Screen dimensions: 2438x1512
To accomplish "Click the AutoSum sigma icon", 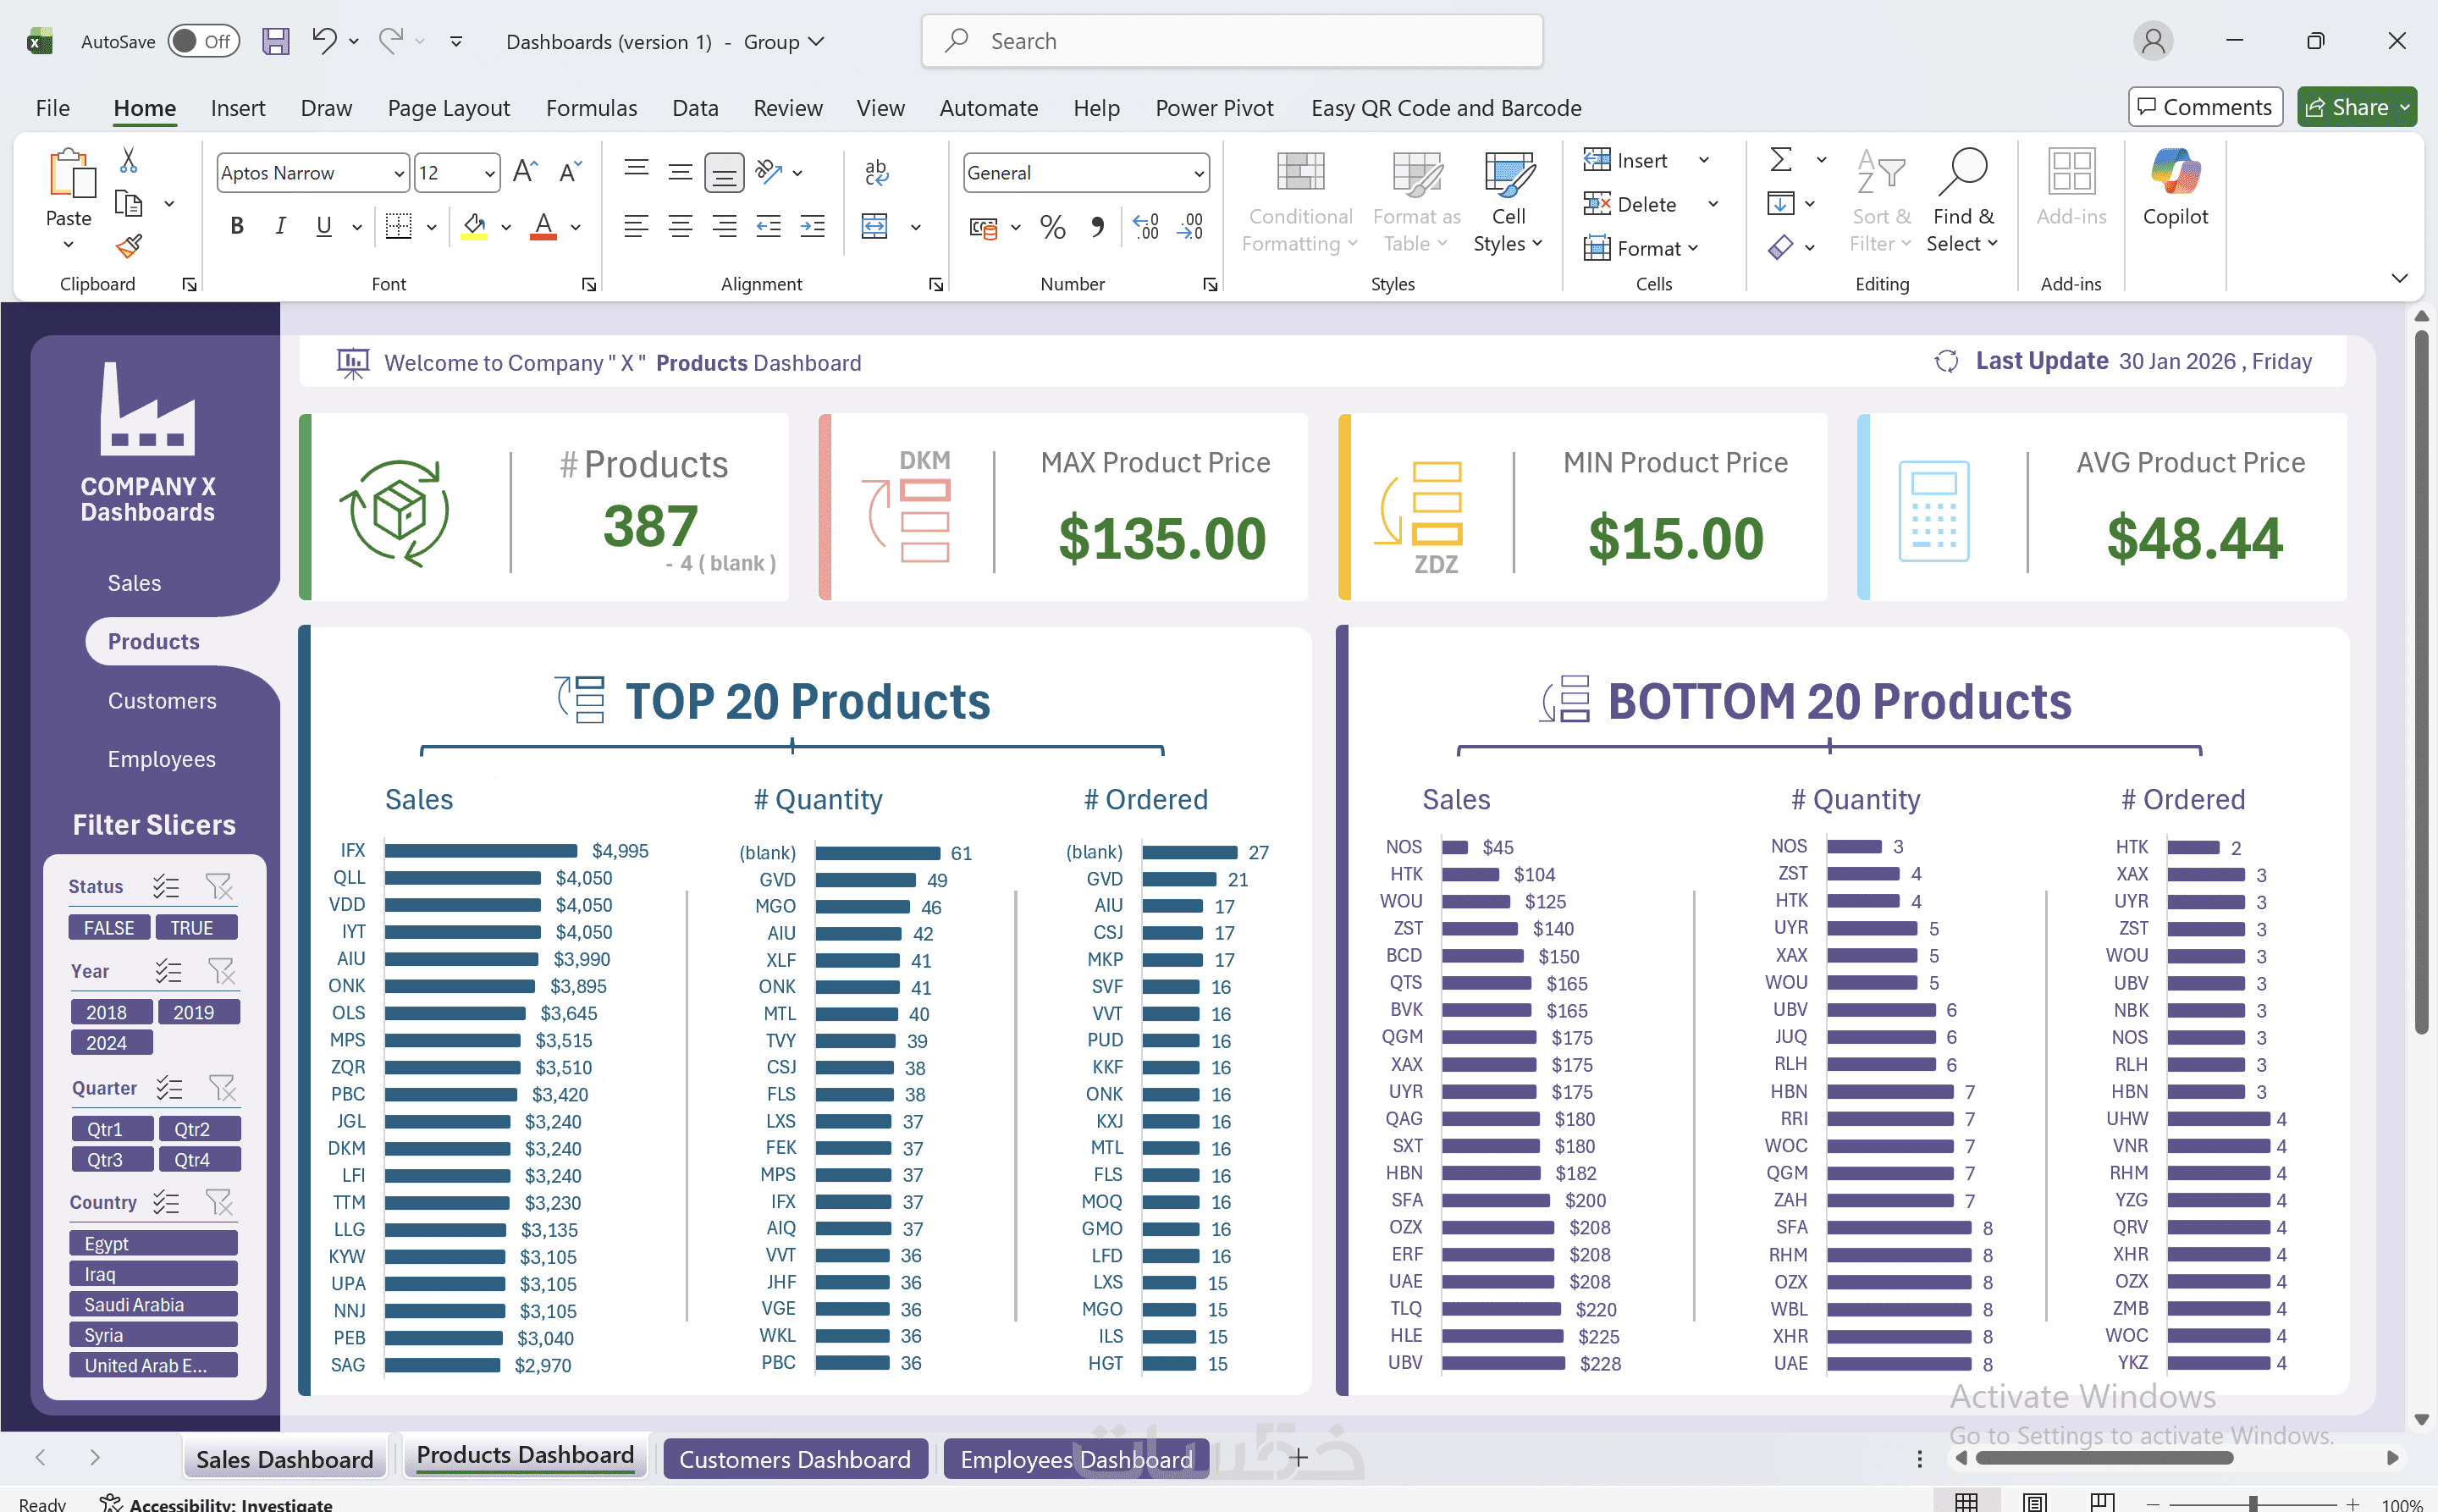I will 1780,160.
